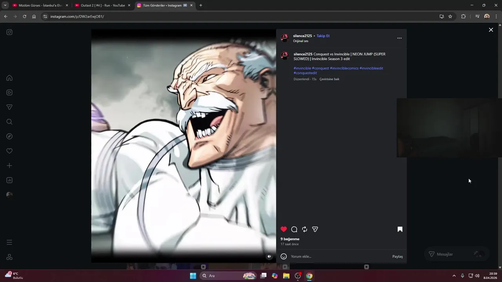
Task: Open profile avatar in left sidebar
Action: (9, 195)
